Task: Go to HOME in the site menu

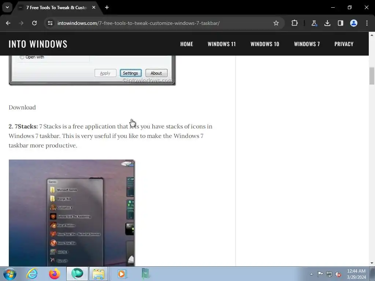Action: [186, 44]
